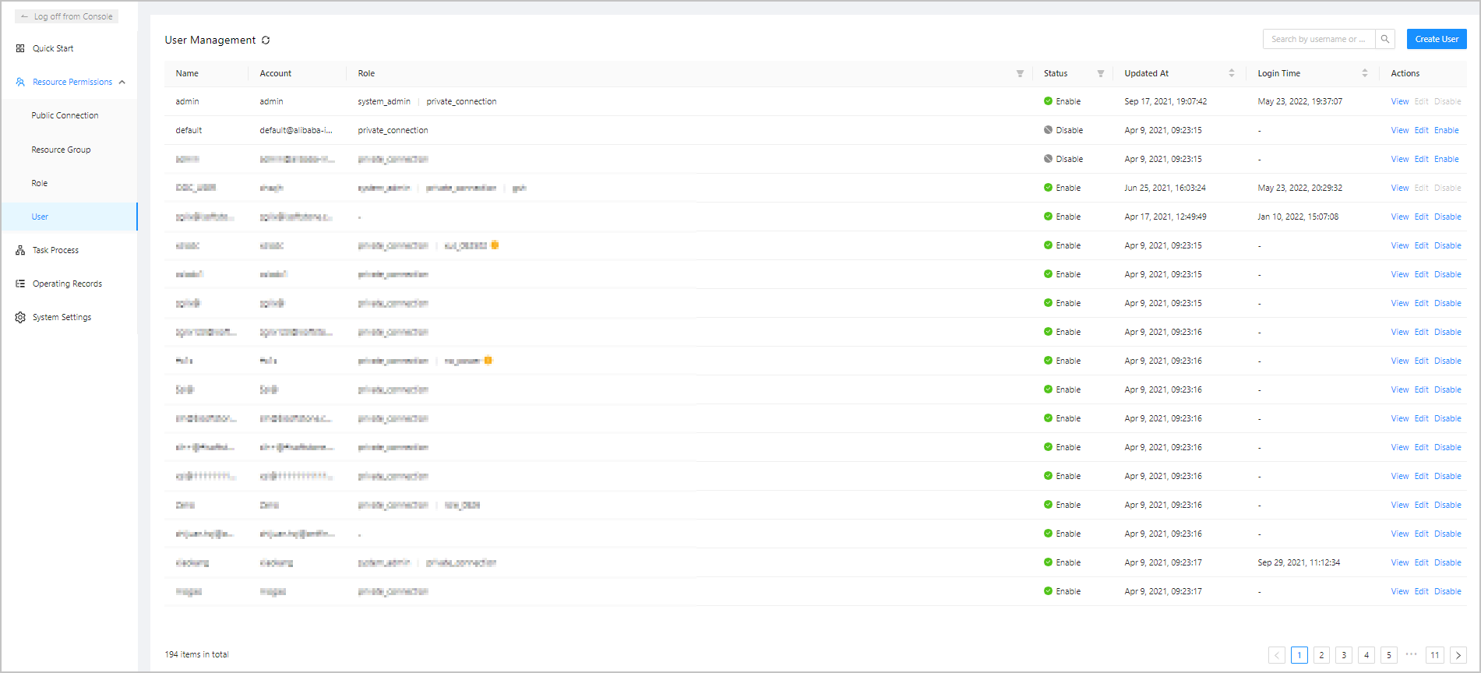This screenshot has height=673, width=1481.
Task: Click the admin row green Enable status icon
Action: tap(1049, 101)
